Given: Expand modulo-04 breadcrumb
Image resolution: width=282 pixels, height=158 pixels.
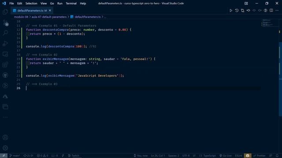Looking at the screenshot, I should [21, 17].
